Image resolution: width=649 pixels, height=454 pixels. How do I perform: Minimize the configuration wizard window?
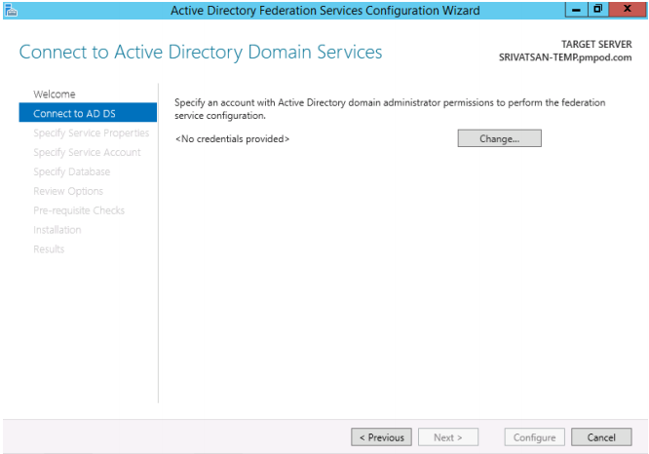click(576, 9)
